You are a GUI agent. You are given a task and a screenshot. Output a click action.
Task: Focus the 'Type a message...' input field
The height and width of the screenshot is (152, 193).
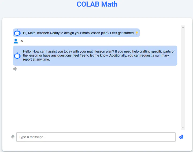point(96,137)
